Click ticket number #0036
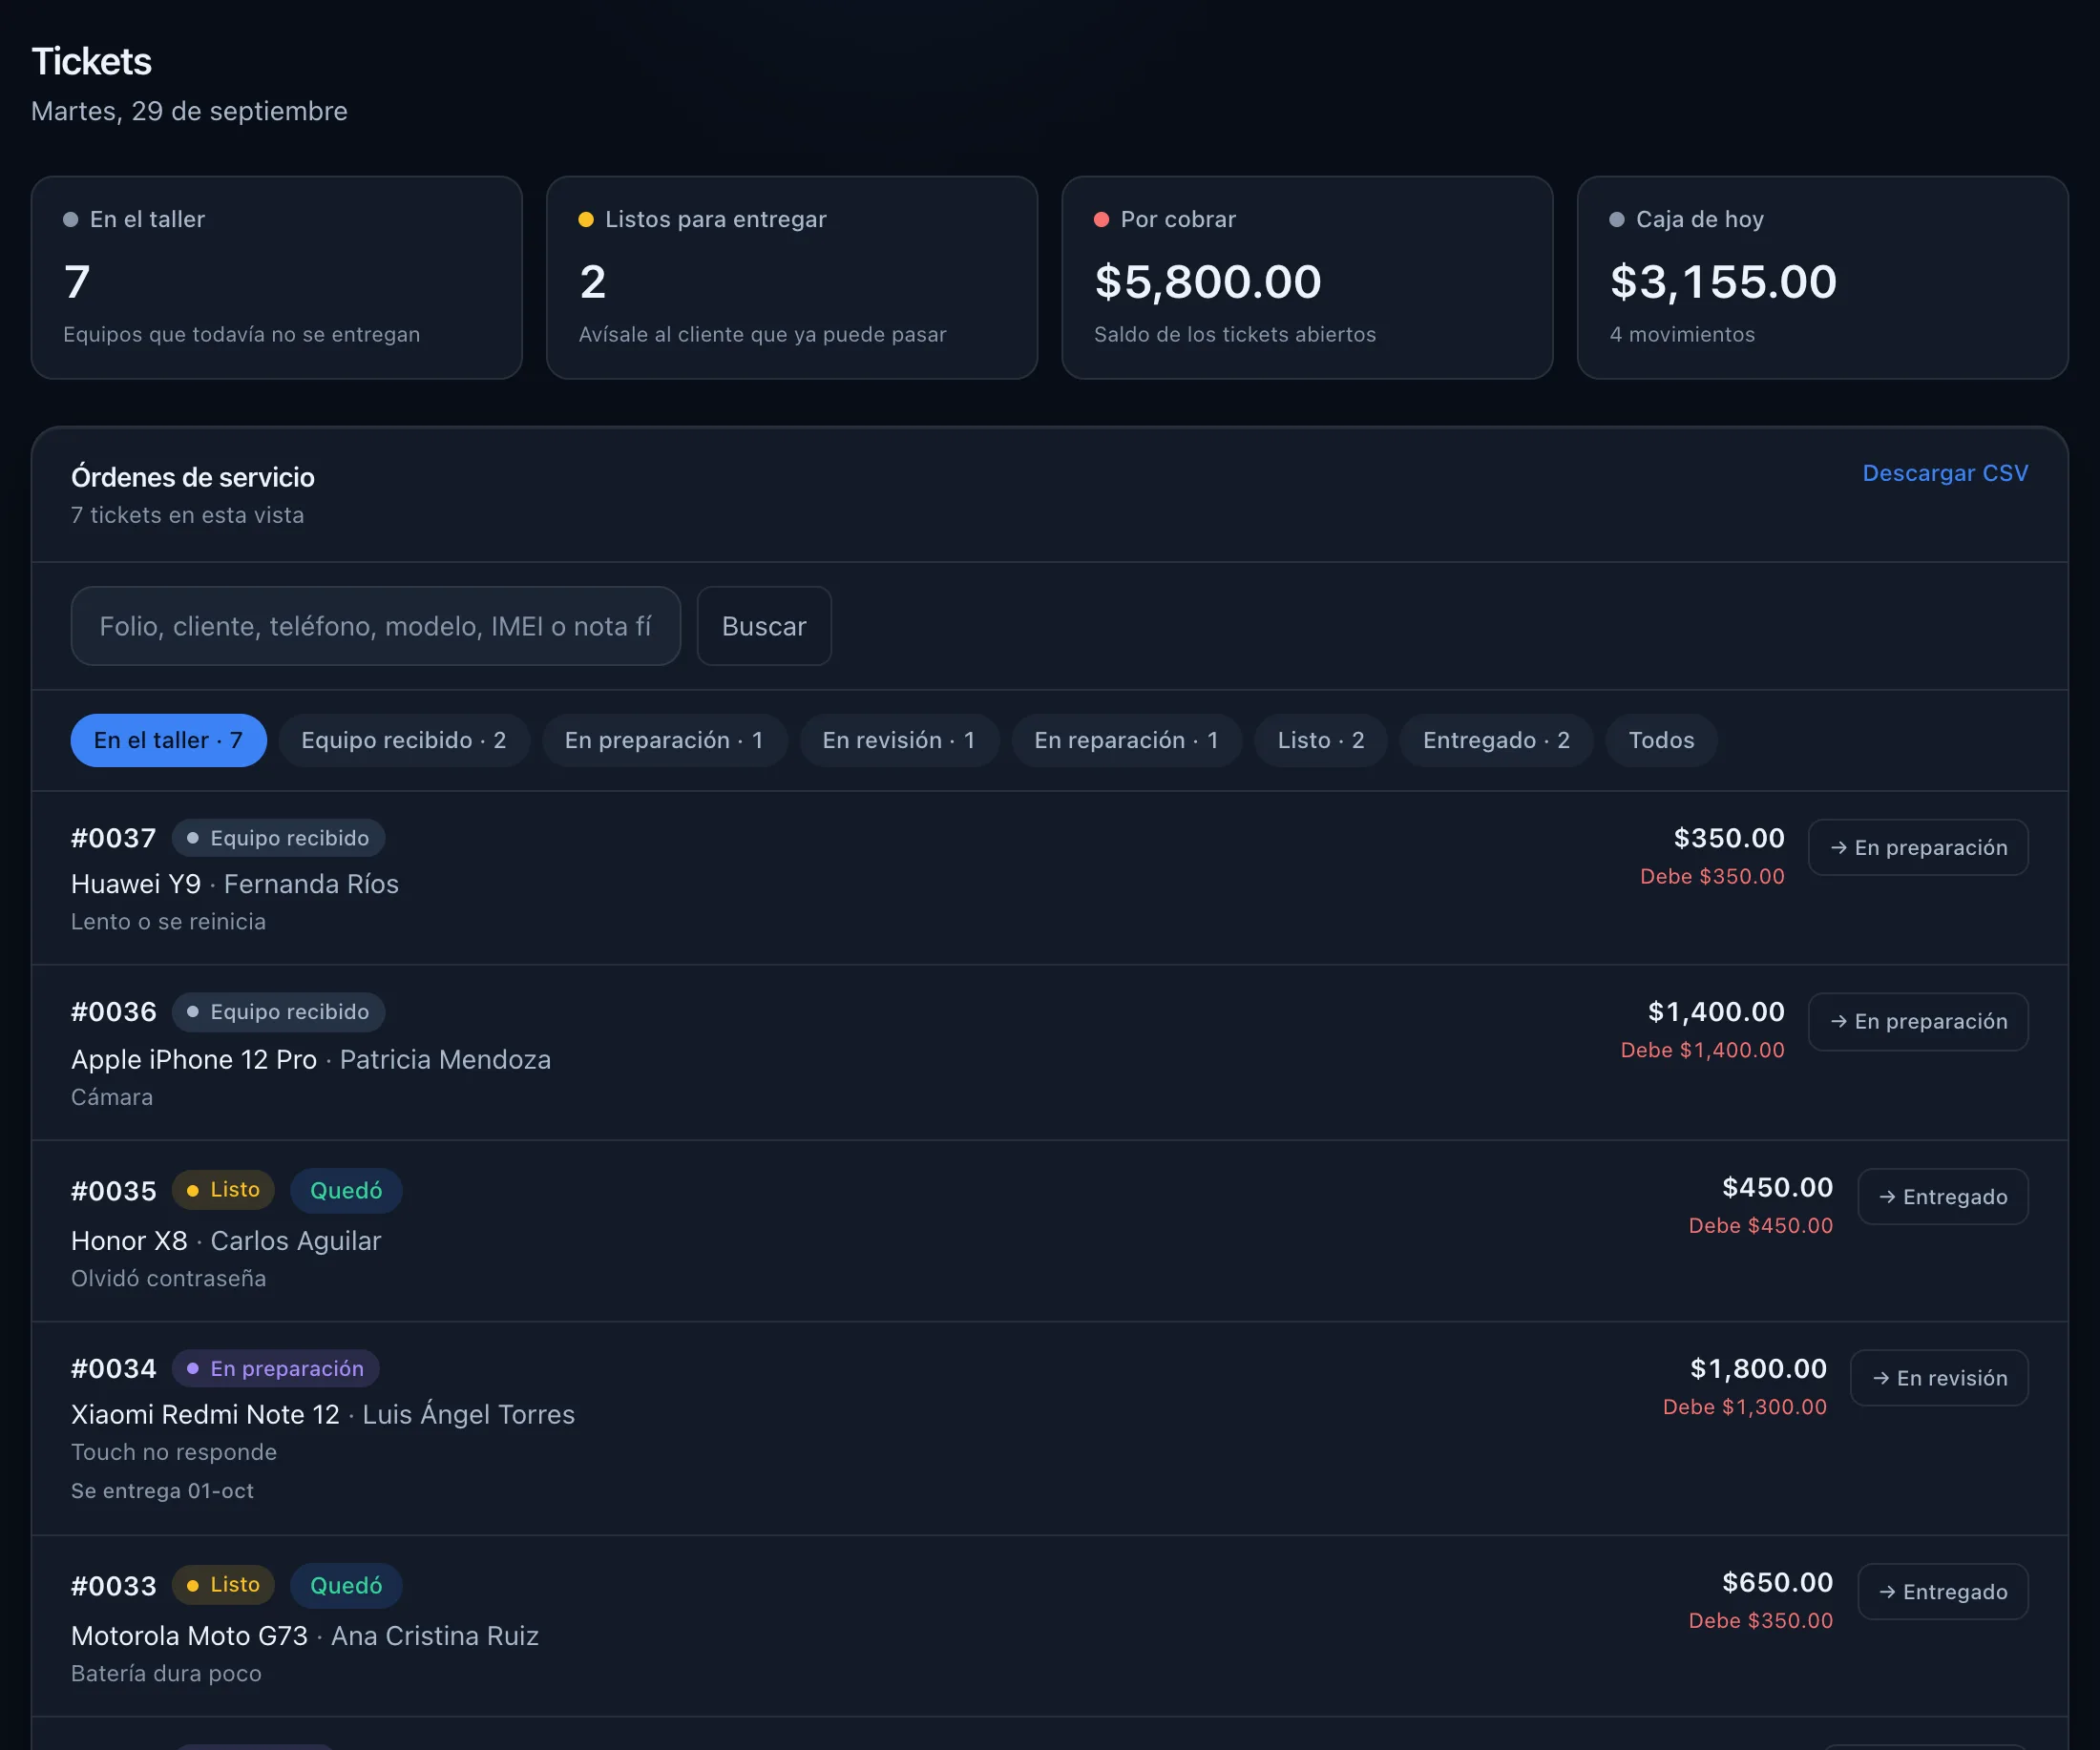The image size is (2100, 1750). tap(114, 1011)
